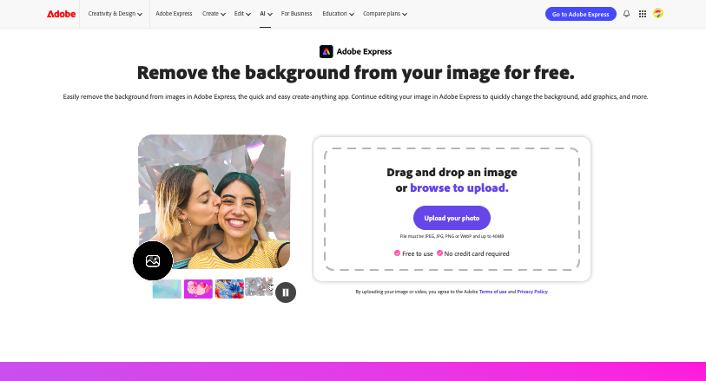
Task: Open the Terms of use link
Action: (x=492, y=292)
